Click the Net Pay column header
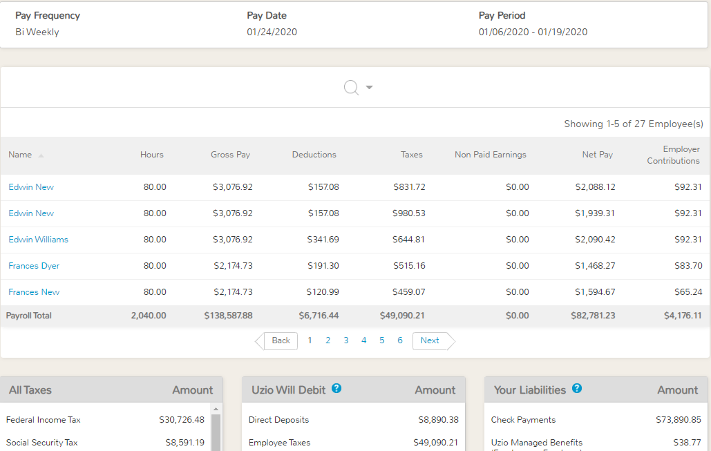This screenshot has width=711, height=451. click(x=597, y=155)
